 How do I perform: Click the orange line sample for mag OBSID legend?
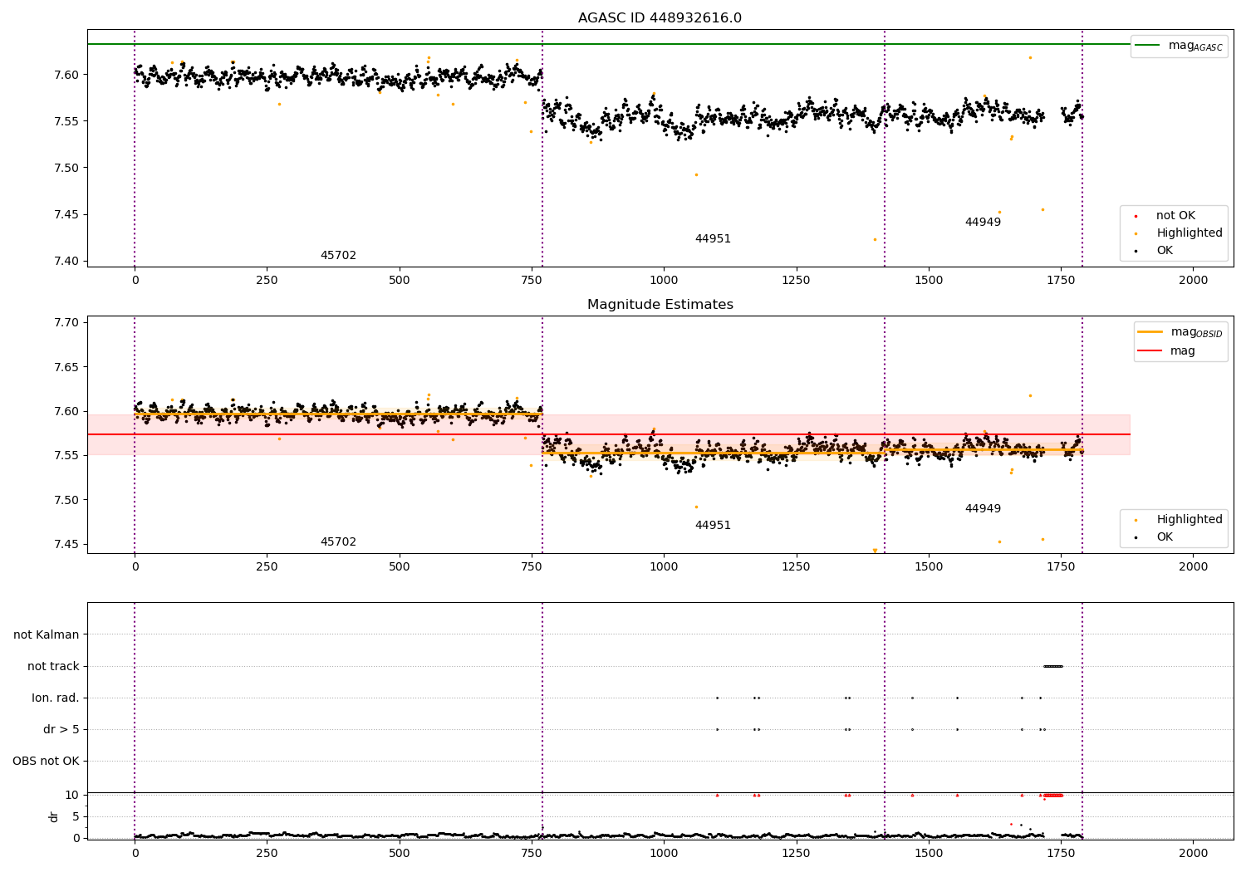1150,332
